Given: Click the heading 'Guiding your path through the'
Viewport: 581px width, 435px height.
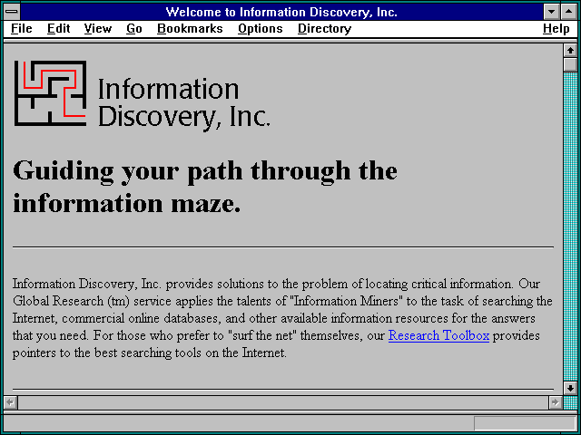Looking at the screenshot, I should point(205,171).
